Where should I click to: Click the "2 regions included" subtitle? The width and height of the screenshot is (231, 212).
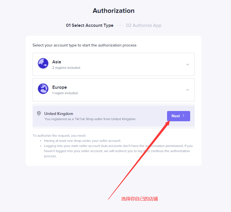click(x=66, y=68)
